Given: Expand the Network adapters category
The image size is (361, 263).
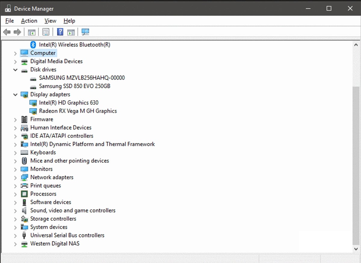Looking at the screenshot, I should [15, 178].
